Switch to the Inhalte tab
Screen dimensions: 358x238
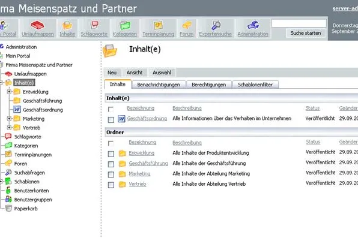point(118,84)
